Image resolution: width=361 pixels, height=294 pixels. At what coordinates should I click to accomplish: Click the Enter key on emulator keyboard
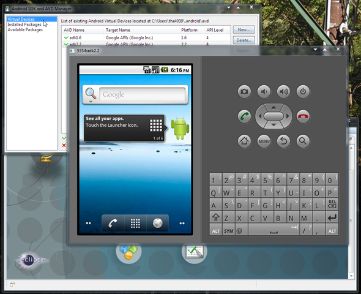coord(332,217)
